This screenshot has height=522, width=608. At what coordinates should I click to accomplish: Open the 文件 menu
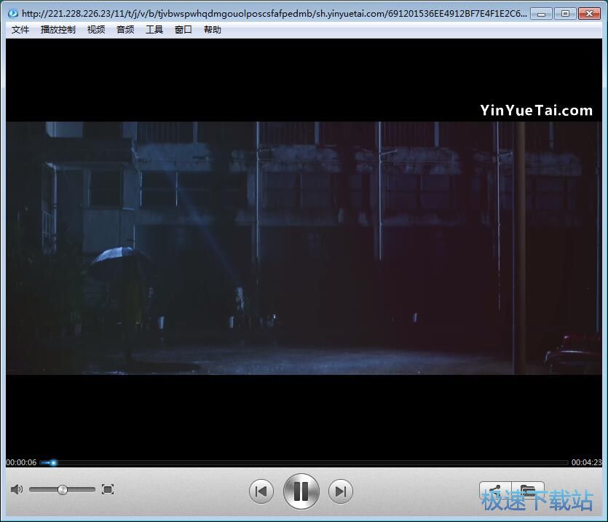click(x=20, y=30)
